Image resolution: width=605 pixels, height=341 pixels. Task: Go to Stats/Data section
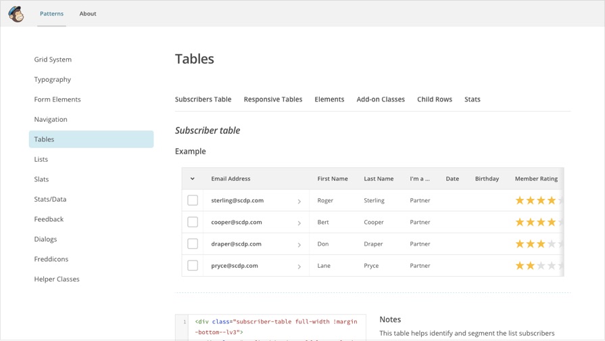point(50,200)
